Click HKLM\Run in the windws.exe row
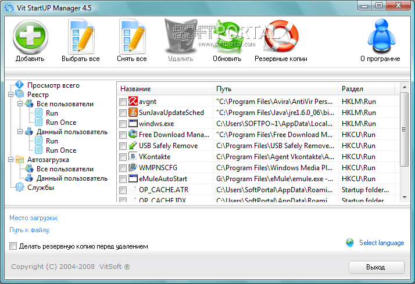 tap(359, 124)
